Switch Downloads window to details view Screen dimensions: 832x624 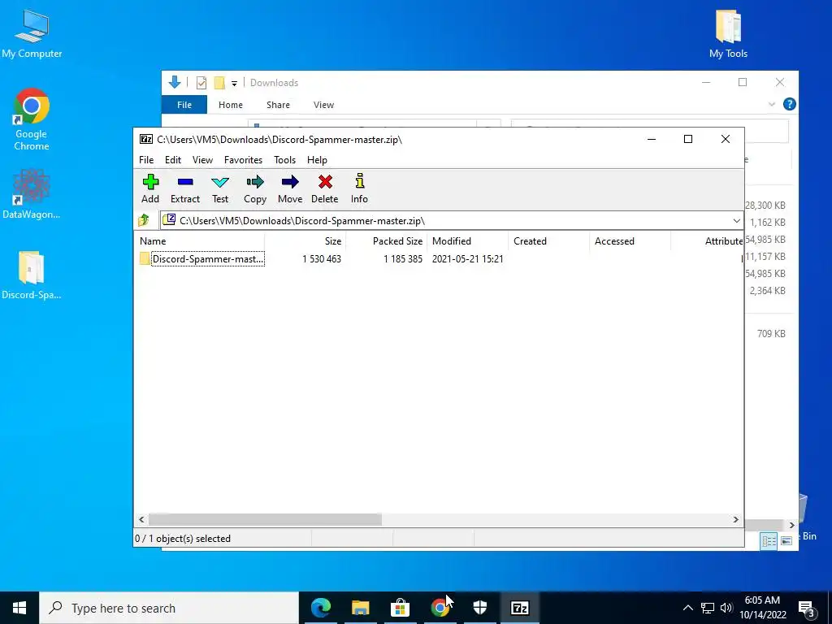(769, 540)
